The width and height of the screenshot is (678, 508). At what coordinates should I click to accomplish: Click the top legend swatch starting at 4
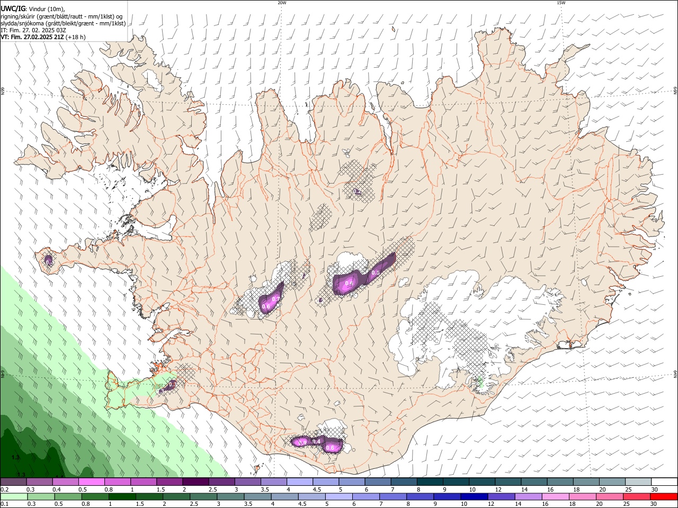coord(299,482)
